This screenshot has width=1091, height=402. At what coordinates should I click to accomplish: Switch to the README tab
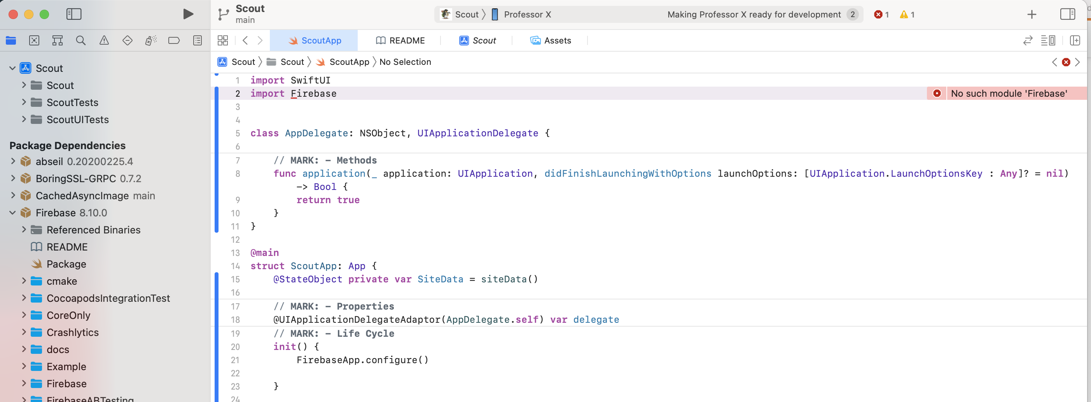(400, 41)
